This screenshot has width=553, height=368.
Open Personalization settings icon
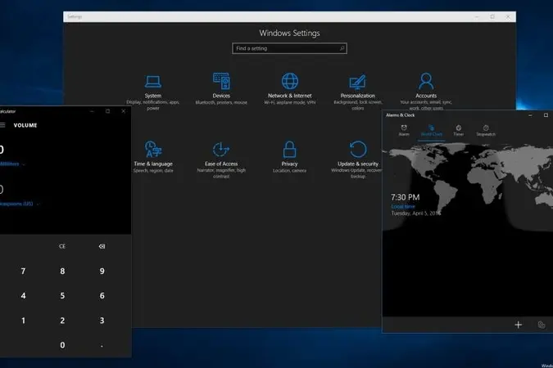point(358,82)
